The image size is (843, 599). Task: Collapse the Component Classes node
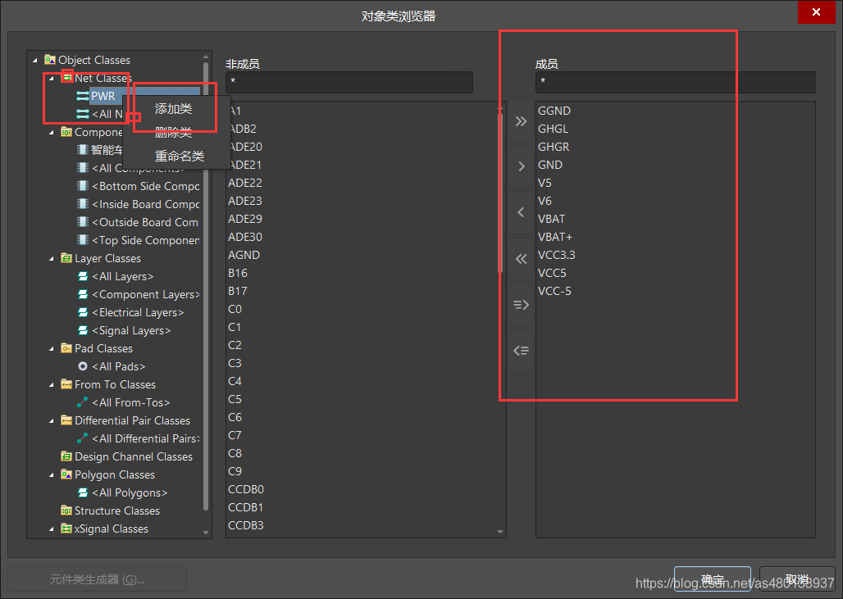pos(52,132)
